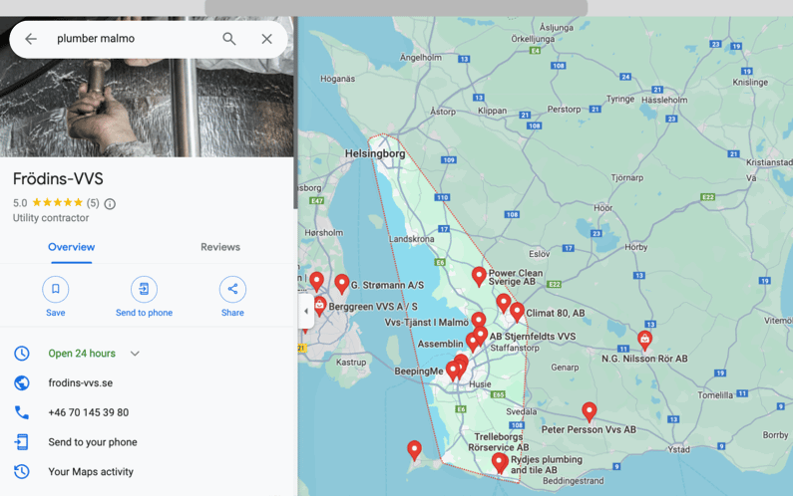
Task: Click the Share icon button
Action: coord(232,289)
